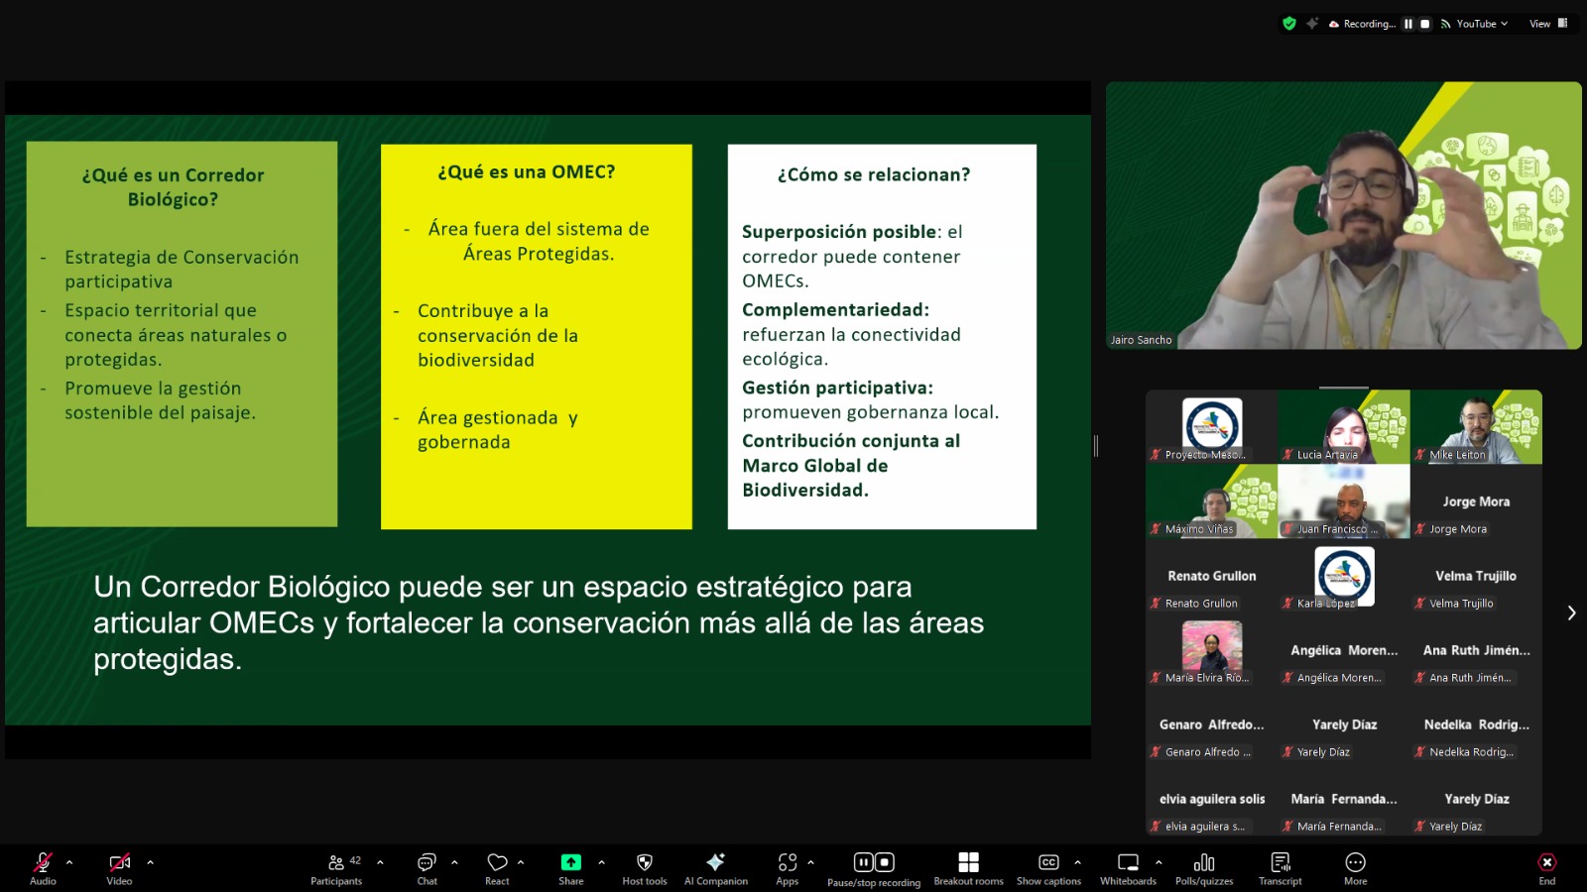
Task: Click "¿Qué es un Corredor Biológico?" heading
Action: 173,187
